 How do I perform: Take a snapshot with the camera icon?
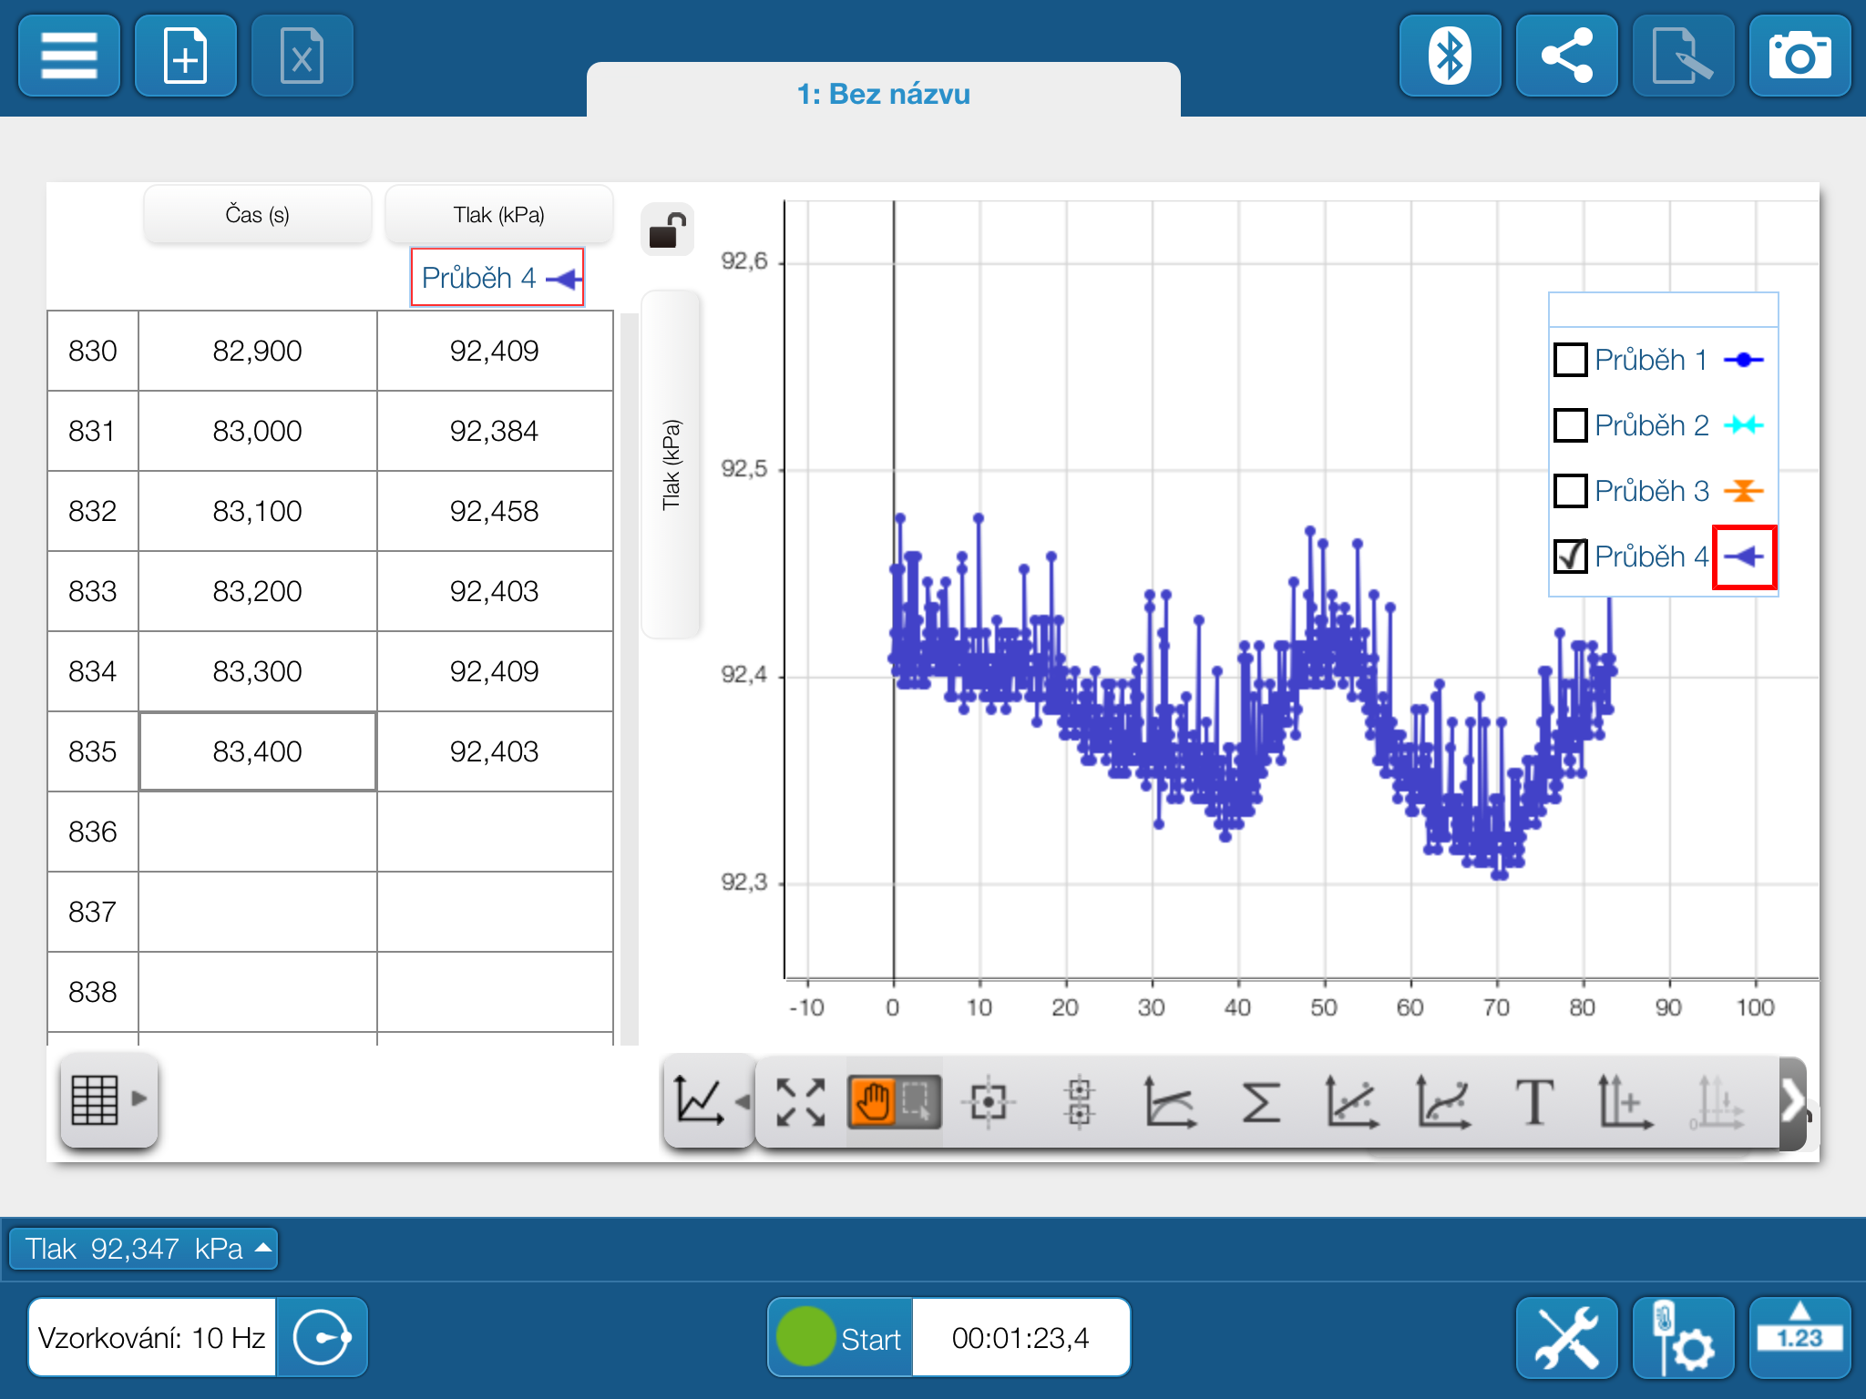pyautogui.click(x=1799, y=56)
